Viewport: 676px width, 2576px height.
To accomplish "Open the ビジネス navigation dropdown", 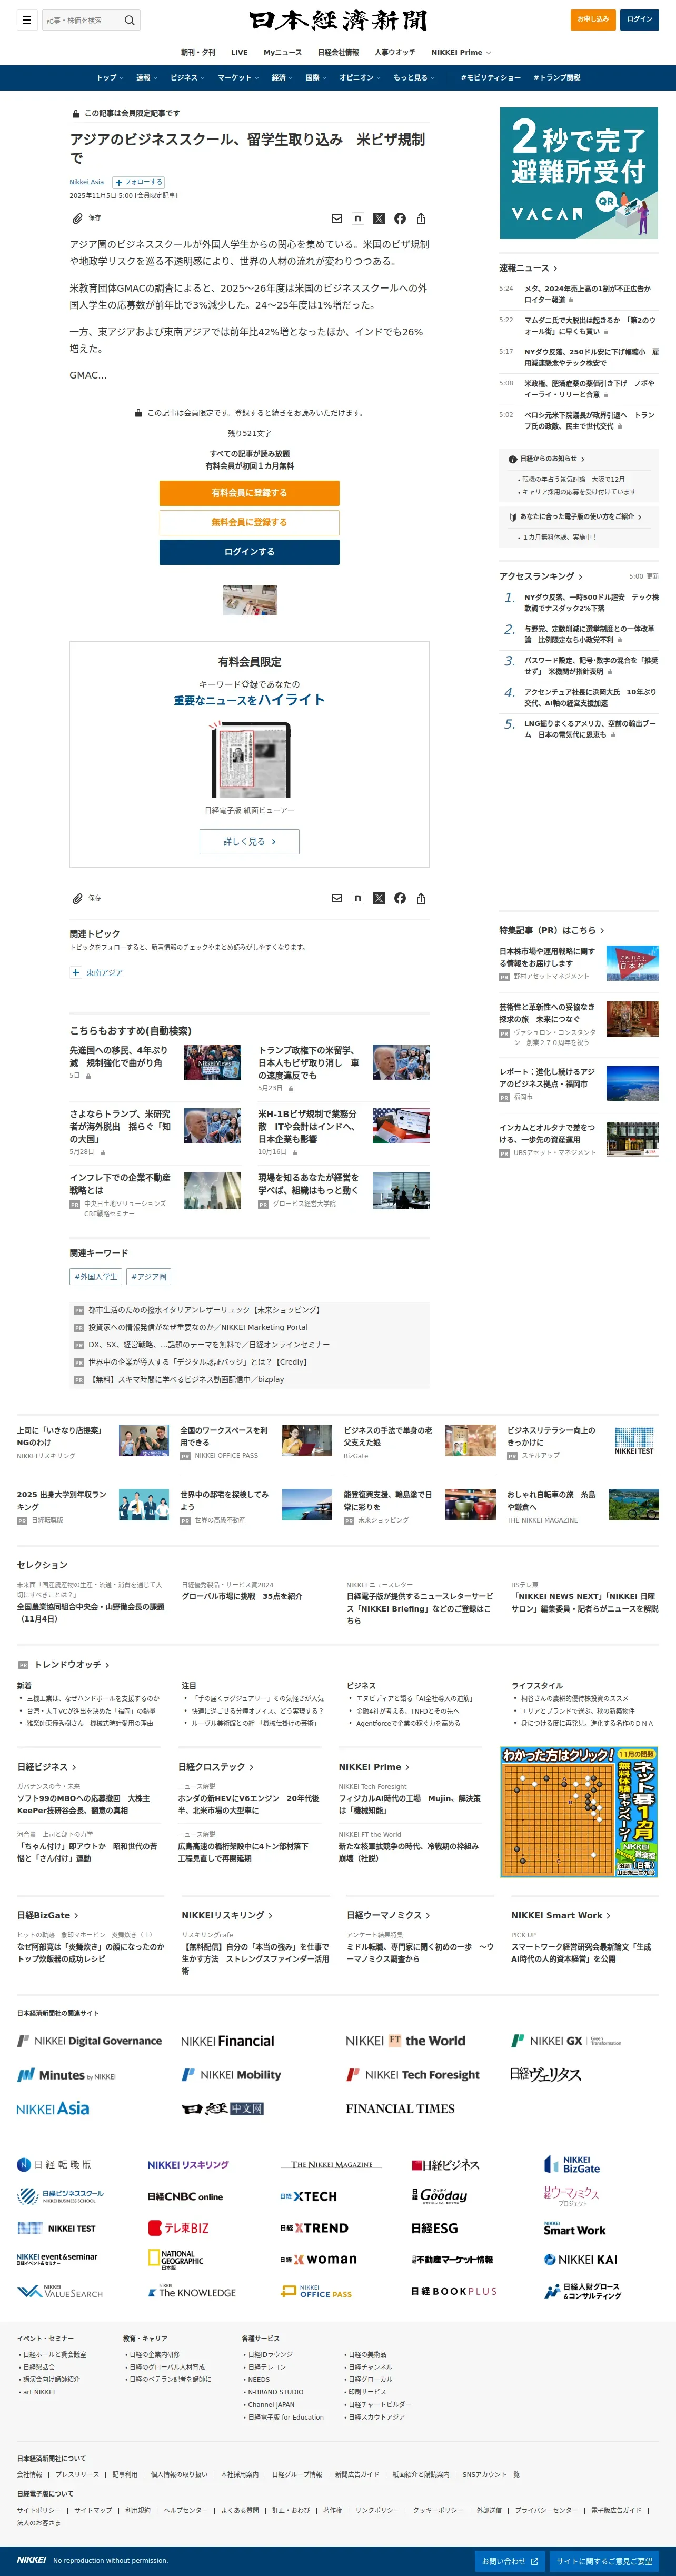I will pos(187,78).
